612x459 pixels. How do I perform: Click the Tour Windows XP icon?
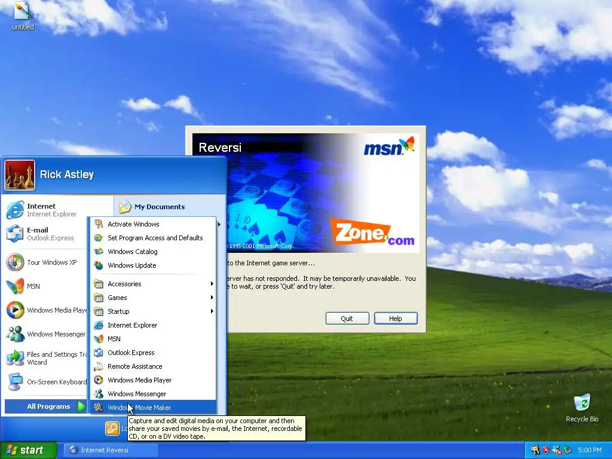point(15,262)
